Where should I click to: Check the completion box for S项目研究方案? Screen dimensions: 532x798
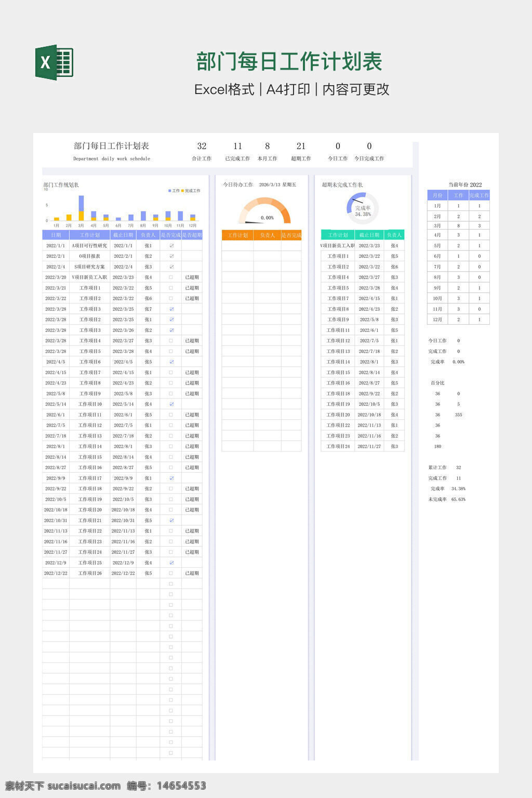(x=171, y=267)
